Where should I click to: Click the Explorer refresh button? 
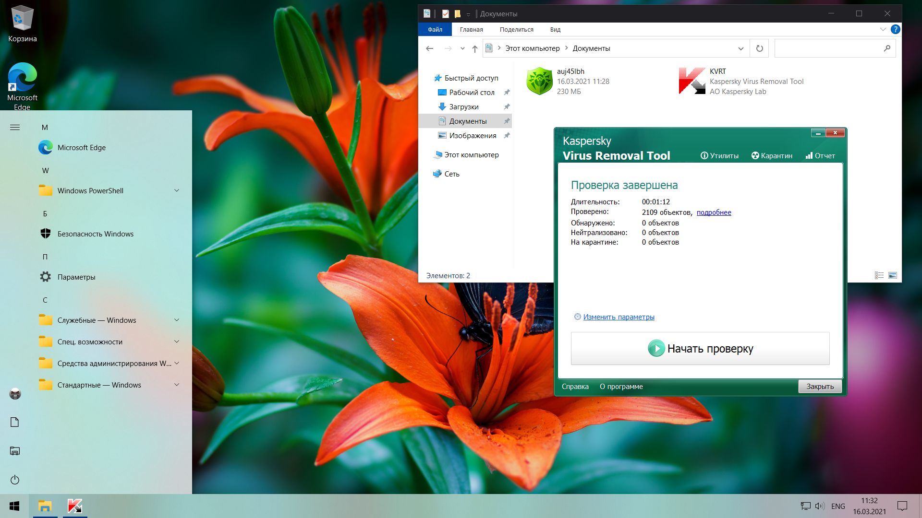point(759,48)
